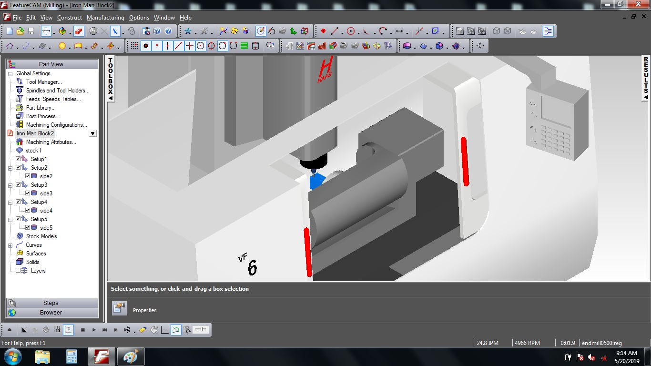Open the Feeds Speeds Tables dialog
Screen dimensions: 651x366
[x=52, y=99]
